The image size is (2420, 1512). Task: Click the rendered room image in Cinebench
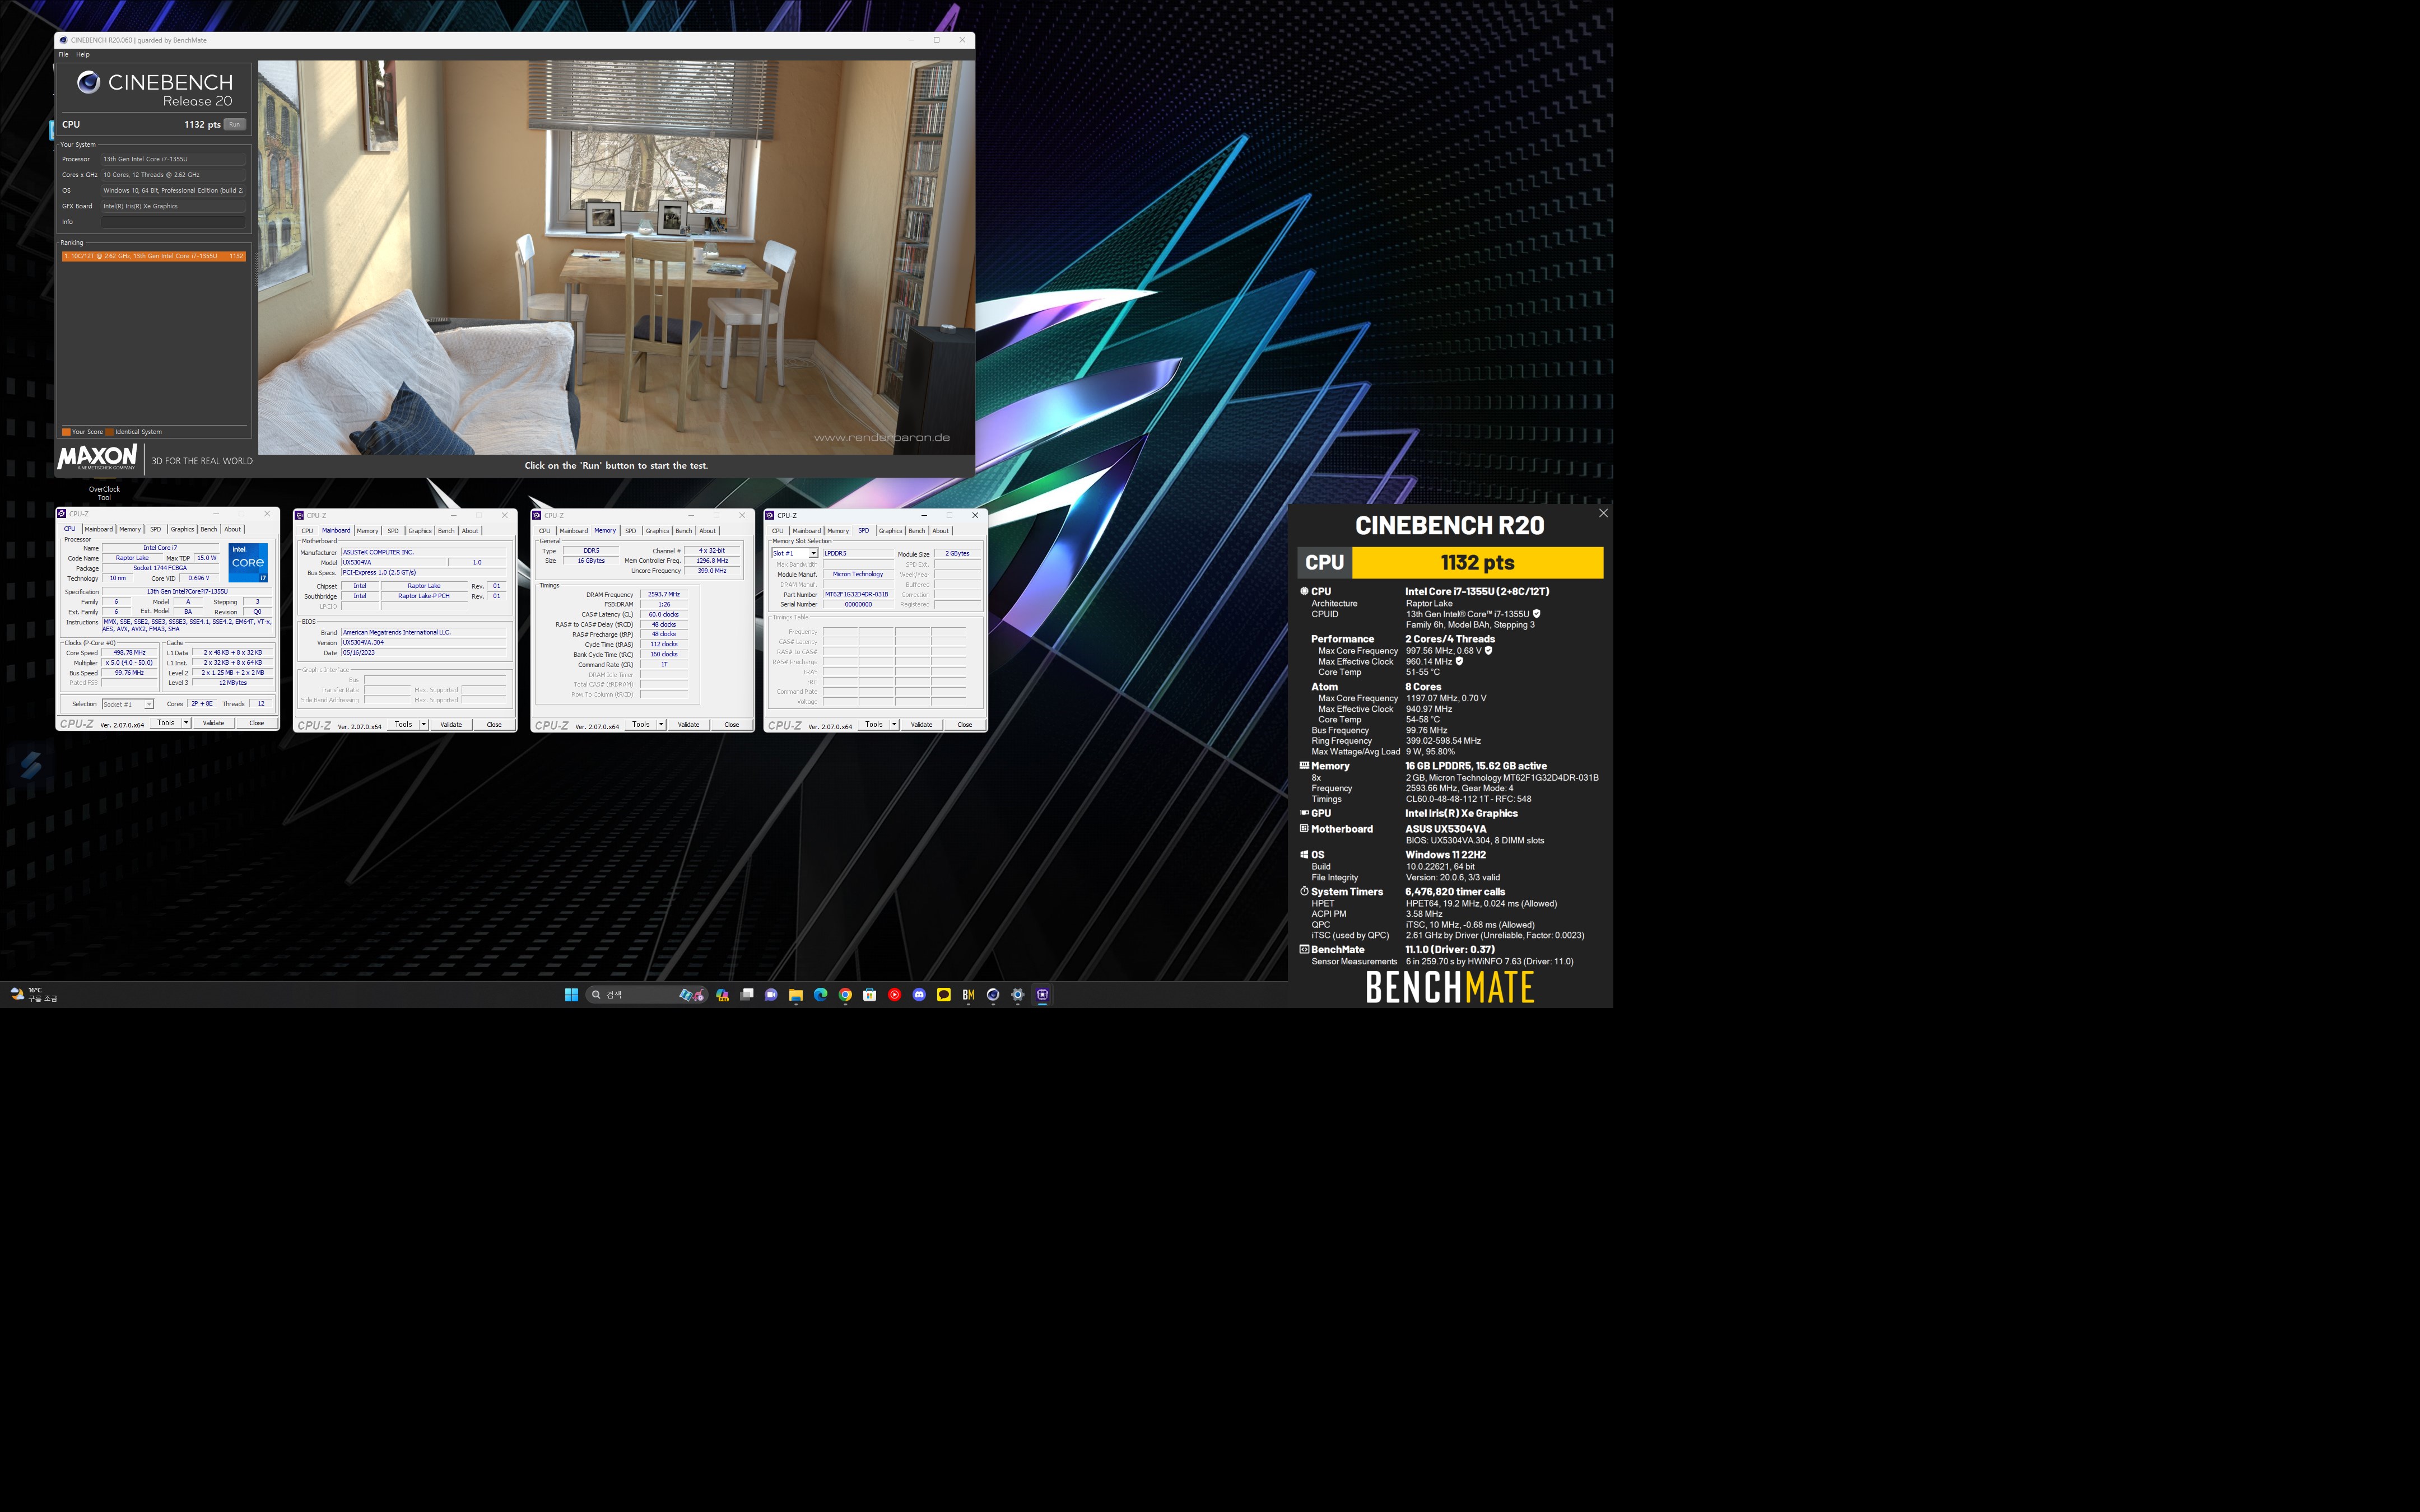616,257
